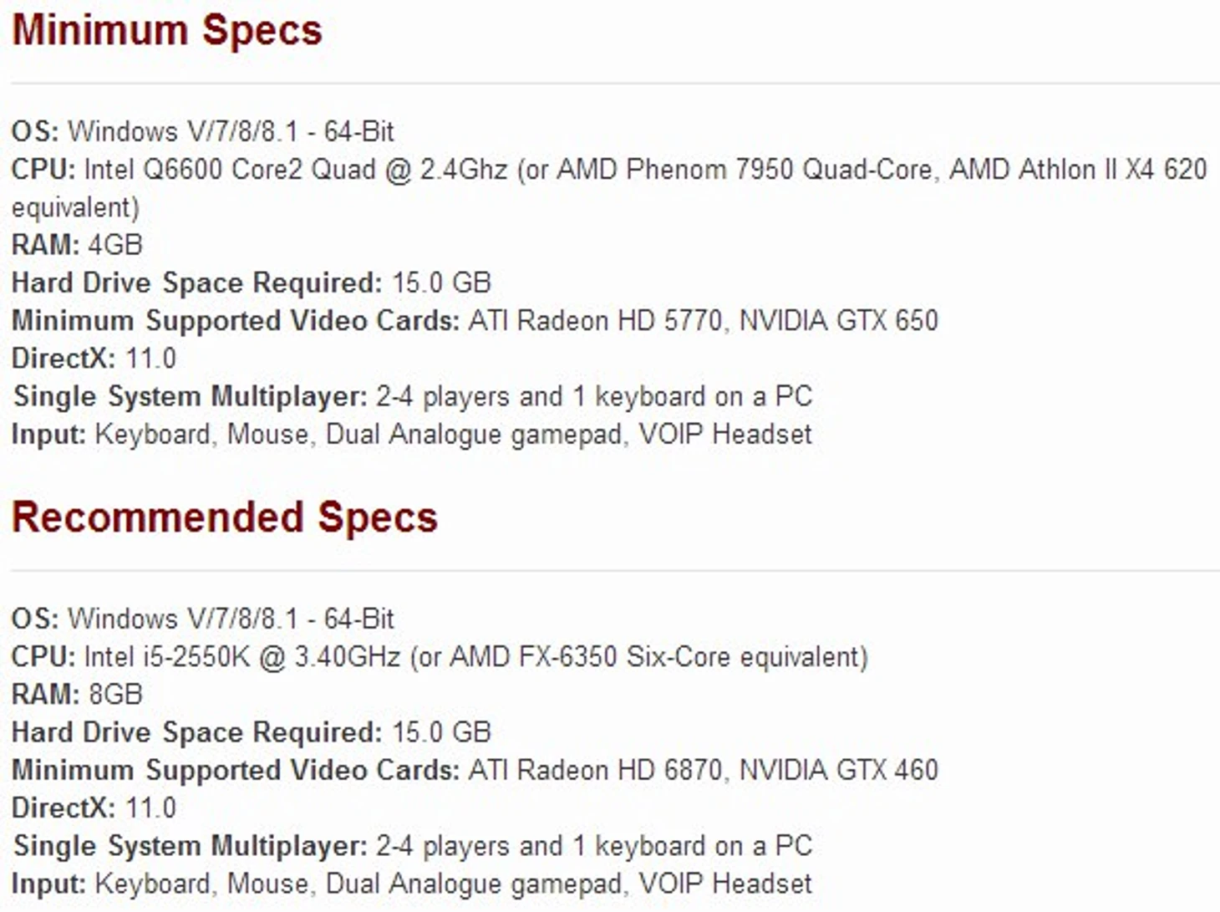Click Single System Multiplayer under Recommended Specs
1220x912 pixels.
(190, 846)
